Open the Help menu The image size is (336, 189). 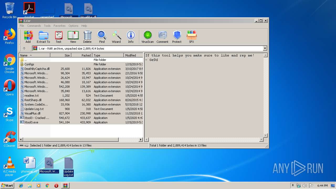[84, 26]
